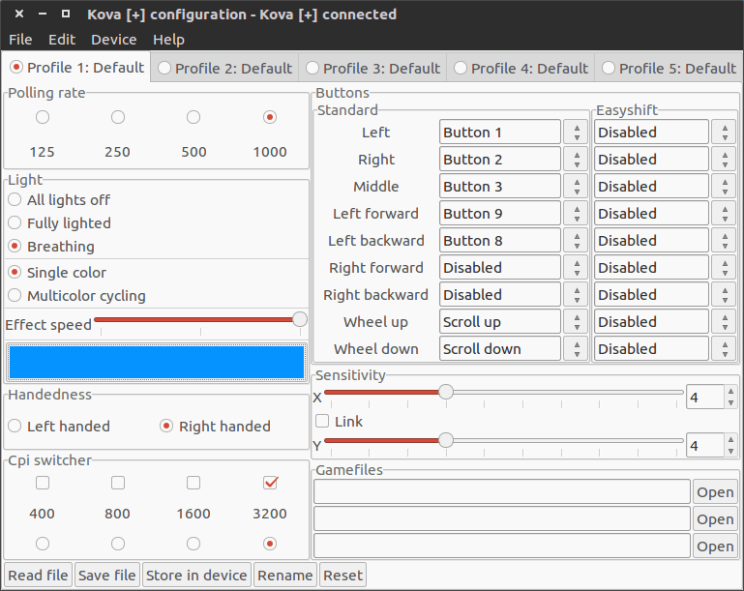Click arrow beside Left forward Easyshift combo

pyautogui.click(x=725, y=214)
